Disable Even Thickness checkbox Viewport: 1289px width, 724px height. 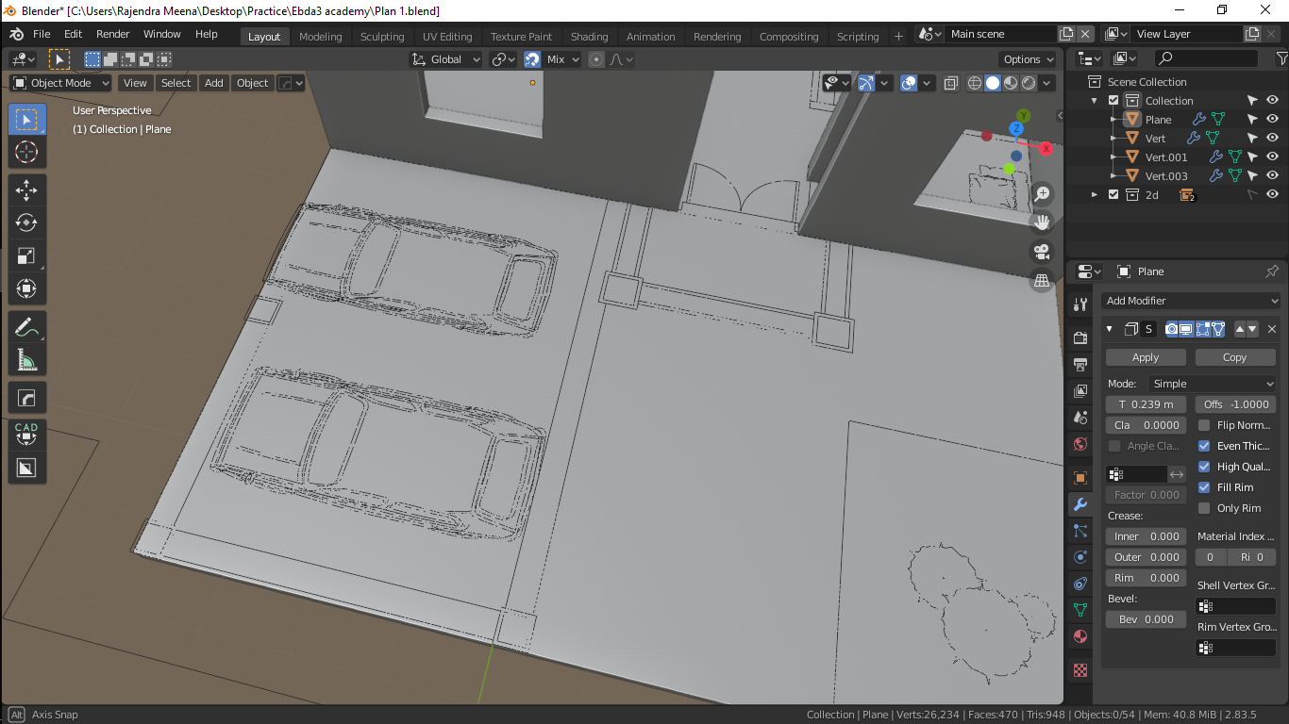(x=1204, y=446)
